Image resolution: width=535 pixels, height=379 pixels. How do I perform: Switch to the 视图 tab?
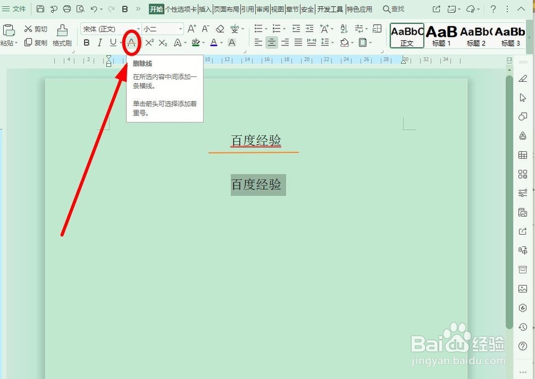click(277, 9)
